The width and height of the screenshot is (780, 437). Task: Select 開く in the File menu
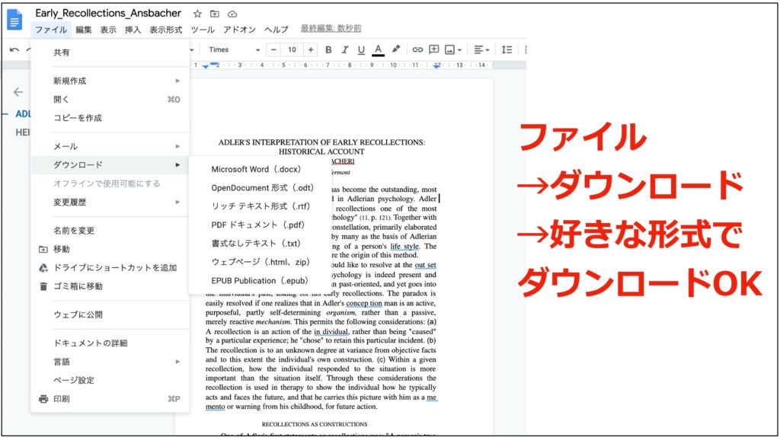(x=110, y=100)
